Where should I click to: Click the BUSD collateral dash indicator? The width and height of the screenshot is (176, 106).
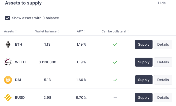click(115, 98)
